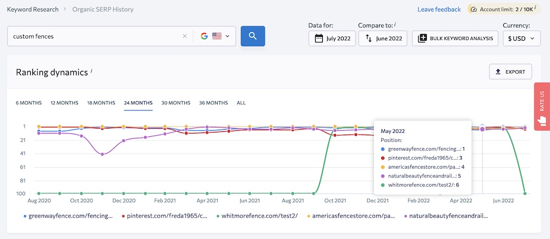Click the Leave feedback link
The image size is (550, 239).
pos(439,9)
